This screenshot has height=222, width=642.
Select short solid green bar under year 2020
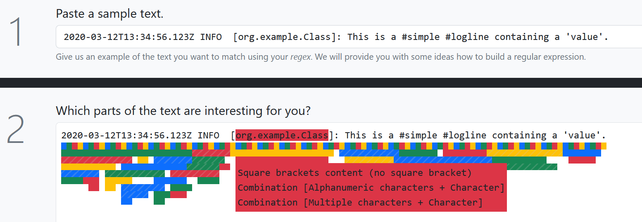point(72,180)
